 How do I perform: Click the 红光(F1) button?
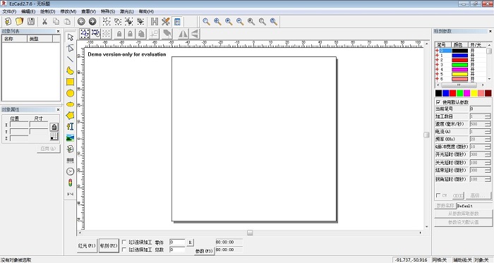(x=87, y=245)
